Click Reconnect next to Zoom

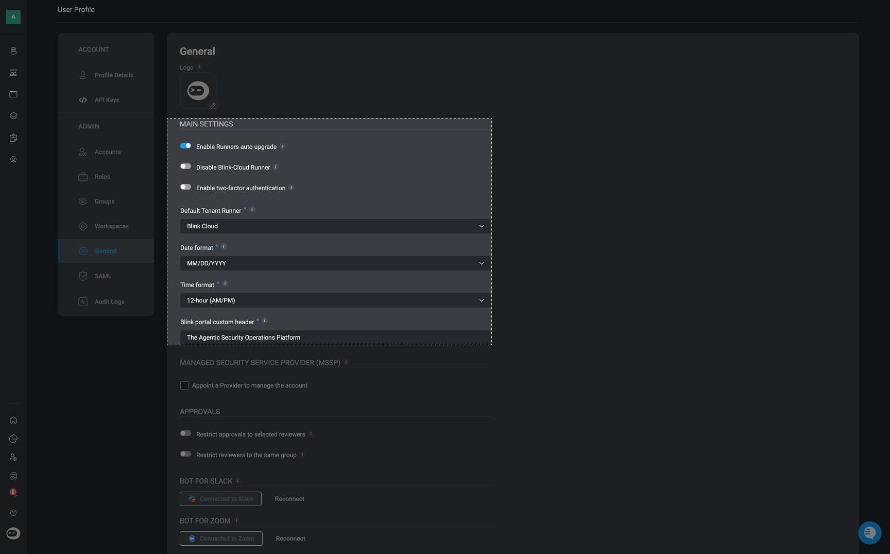(x=290, y=539)
